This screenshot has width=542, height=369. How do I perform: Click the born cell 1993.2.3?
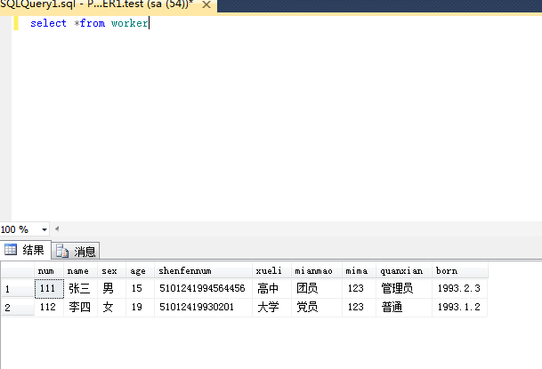coord(460,288)
